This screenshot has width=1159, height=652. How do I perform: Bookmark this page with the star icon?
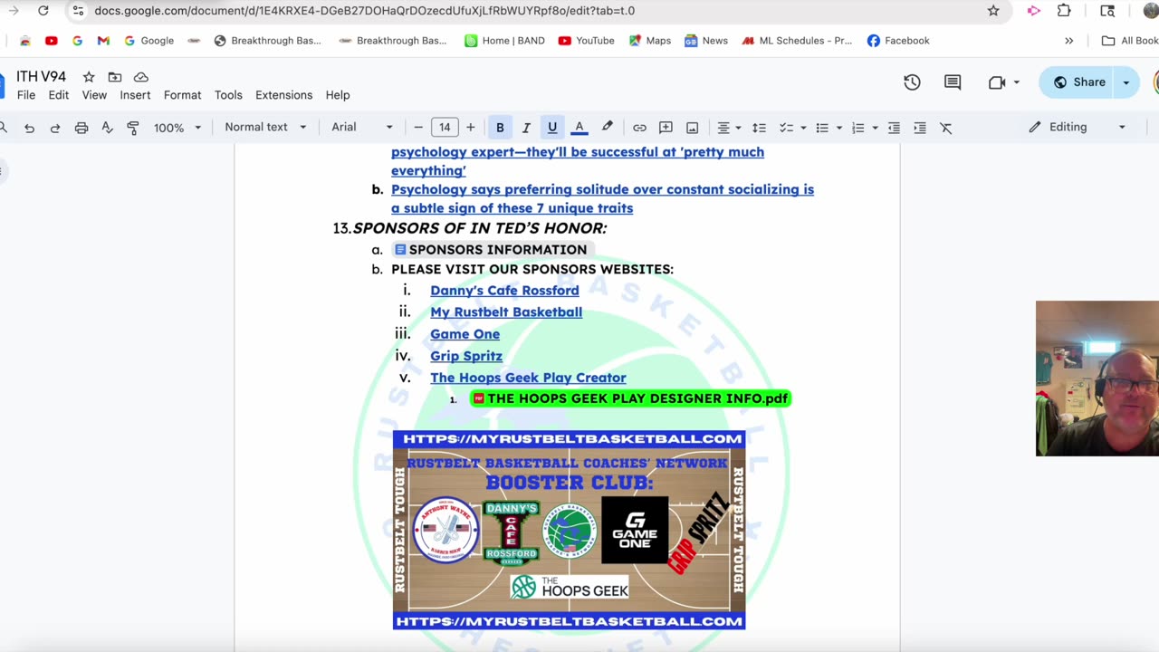[x=993, y=11]
